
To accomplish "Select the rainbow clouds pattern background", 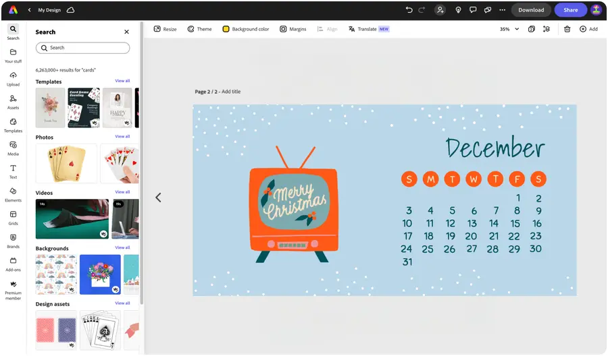I will click(56, 274).
